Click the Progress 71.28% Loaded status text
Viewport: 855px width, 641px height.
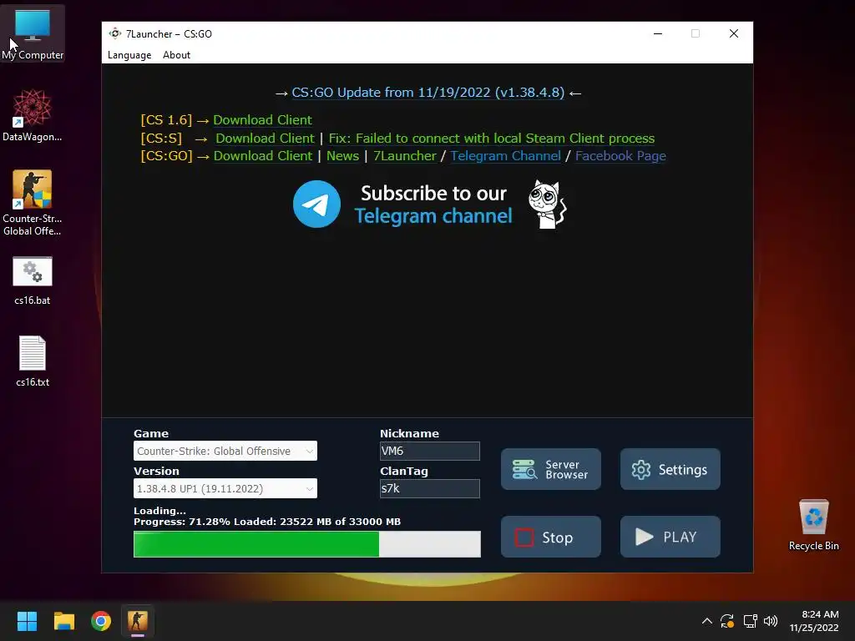point(267,522)
